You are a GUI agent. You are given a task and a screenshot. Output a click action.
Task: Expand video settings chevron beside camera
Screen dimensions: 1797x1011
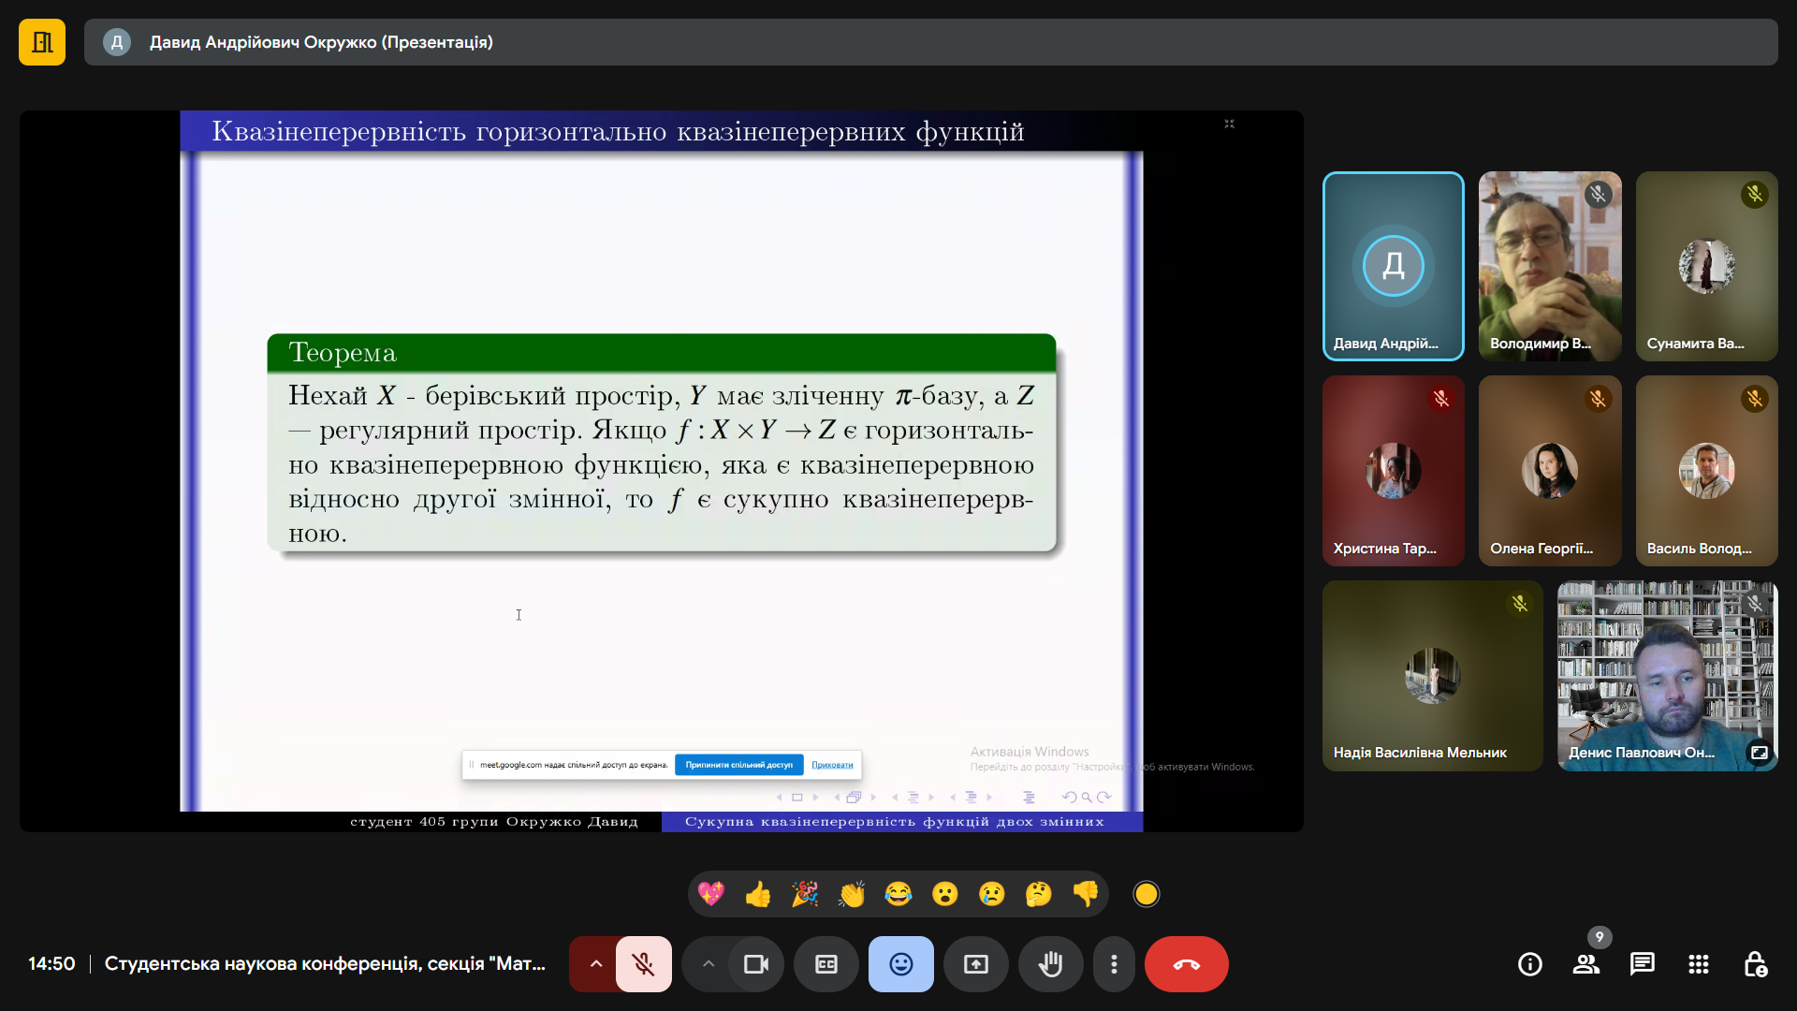click(709, 964)
